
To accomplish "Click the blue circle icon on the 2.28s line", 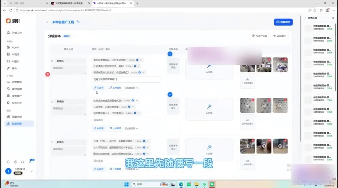I will click(x=129, y=107).
